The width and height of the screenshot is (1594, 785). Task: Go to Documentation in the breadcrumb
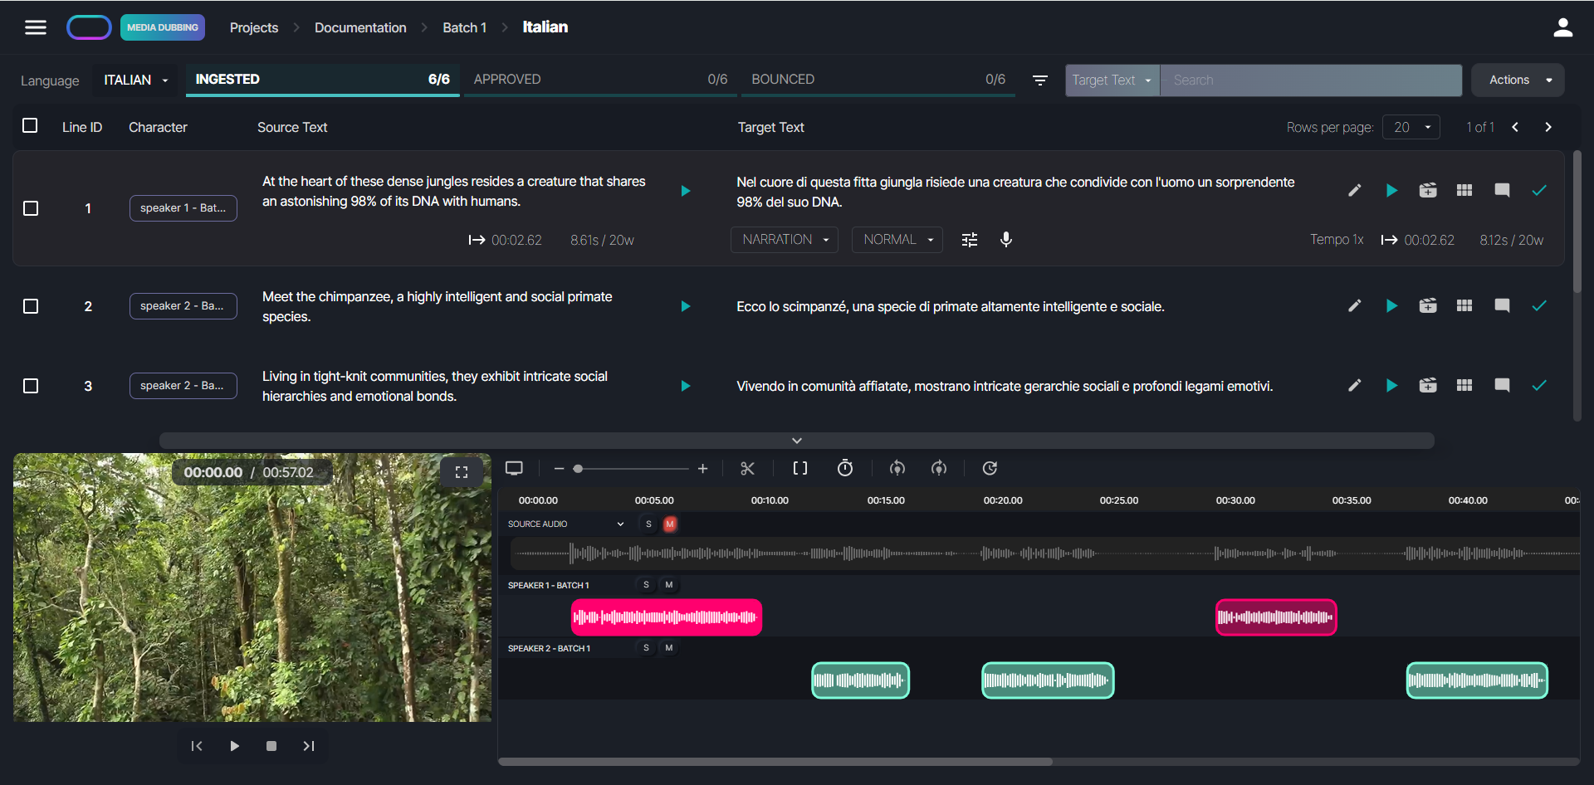click(x=360, y=27)
